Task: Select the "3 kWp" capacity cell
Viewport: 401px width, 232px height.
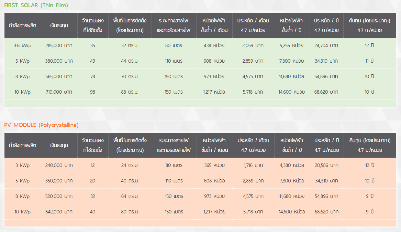Action: (x=22, y=166)
